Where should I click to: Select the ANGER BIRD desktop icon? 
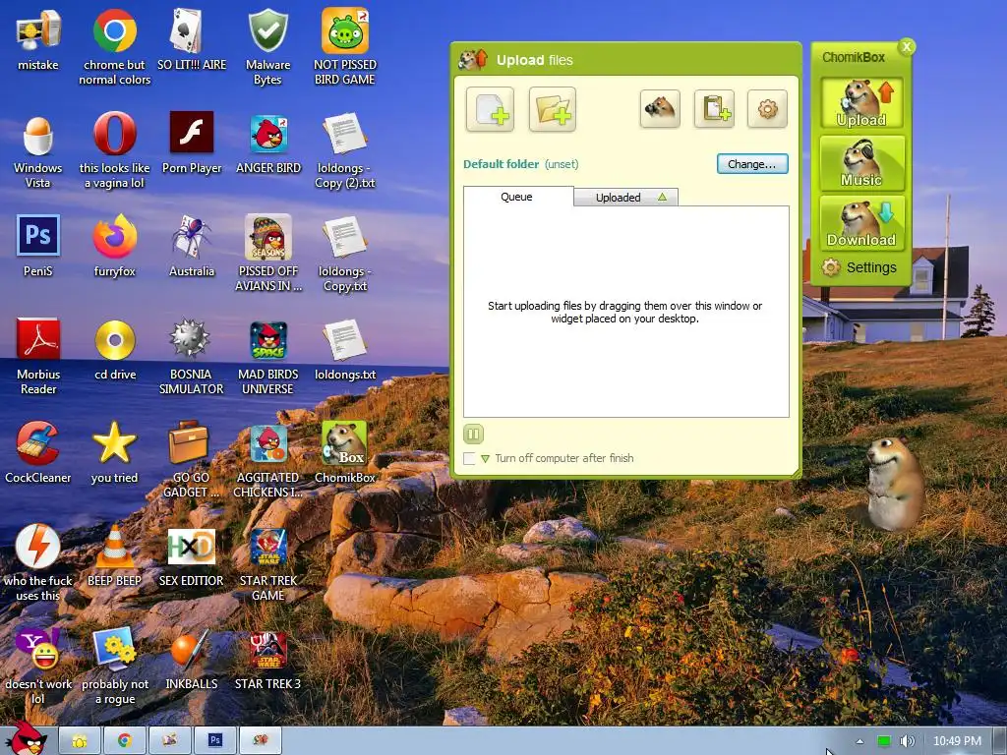pyautogui.click(x=268, y=144)
